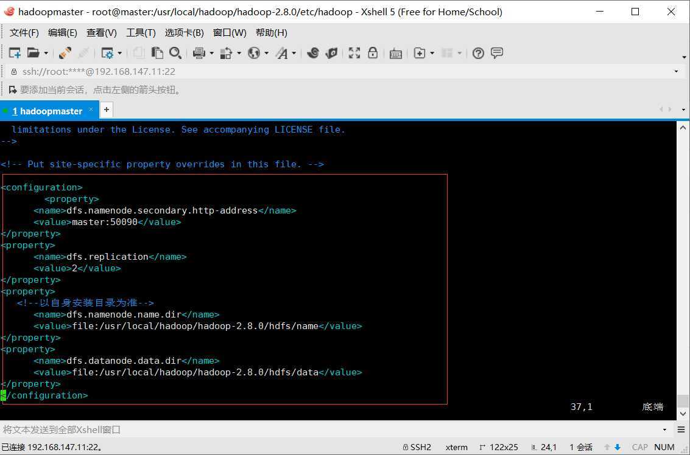
Task: Open the compose bar hamburger menu
Action: [681, 429]
